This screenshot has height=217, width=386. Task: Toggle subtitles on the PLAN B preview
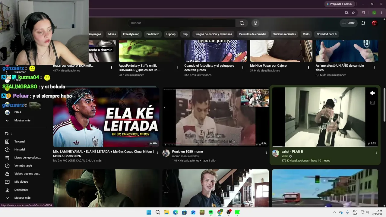tap(372, 103)
